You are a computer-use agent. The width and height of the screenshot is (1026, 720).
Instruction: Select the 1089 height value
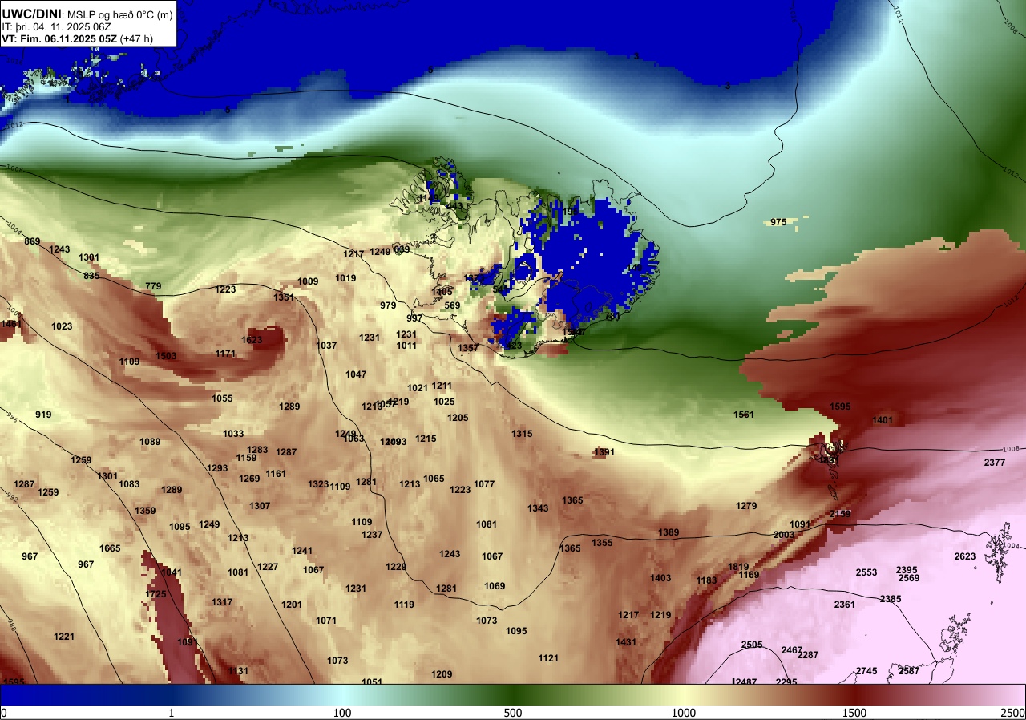pyautogui.click(x=150, y=442)
